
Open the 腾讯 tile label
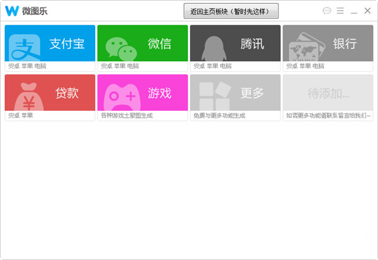click(x=252, y=43)
